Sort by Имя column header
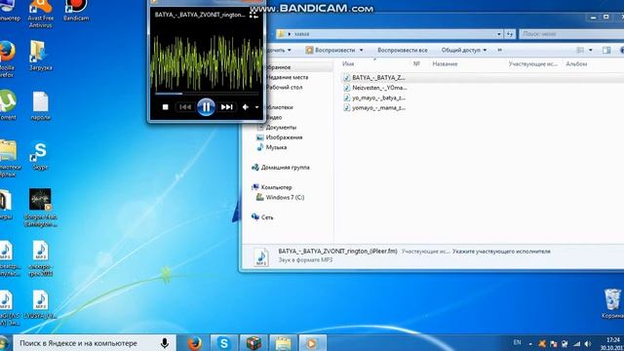Screen dimensions: 624x351 [x=348, y=63]
